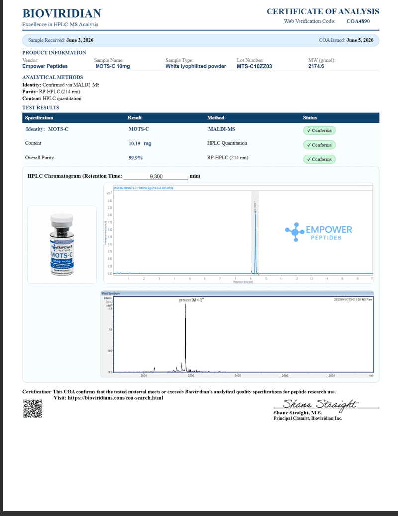
Task: Click the Empower Peptides logo in chromatogram
Action: pos(318,232)
